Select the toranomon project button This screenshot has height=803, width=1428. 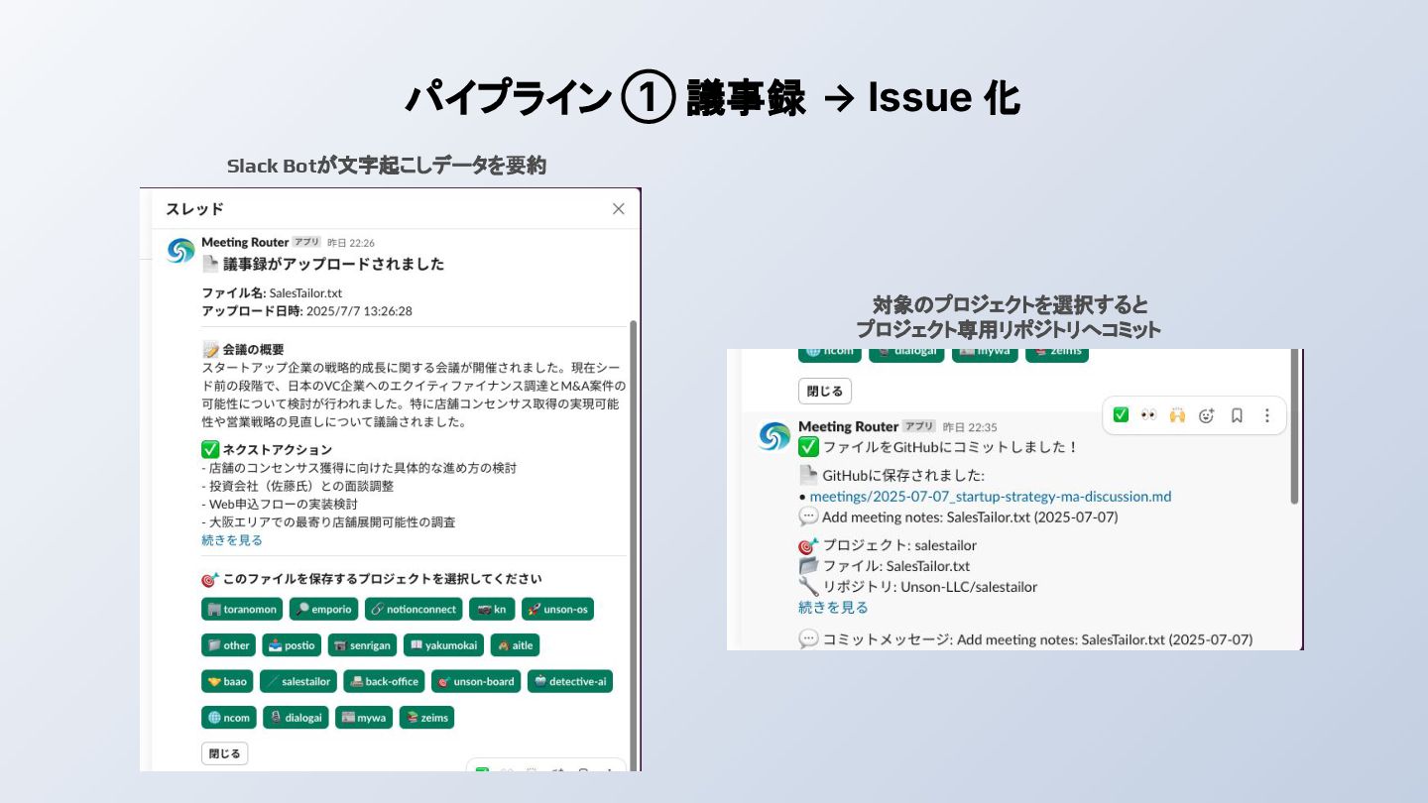click(x=242, y=609)
